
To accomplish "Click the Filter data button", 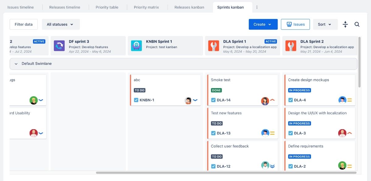I will pos(23,24).
